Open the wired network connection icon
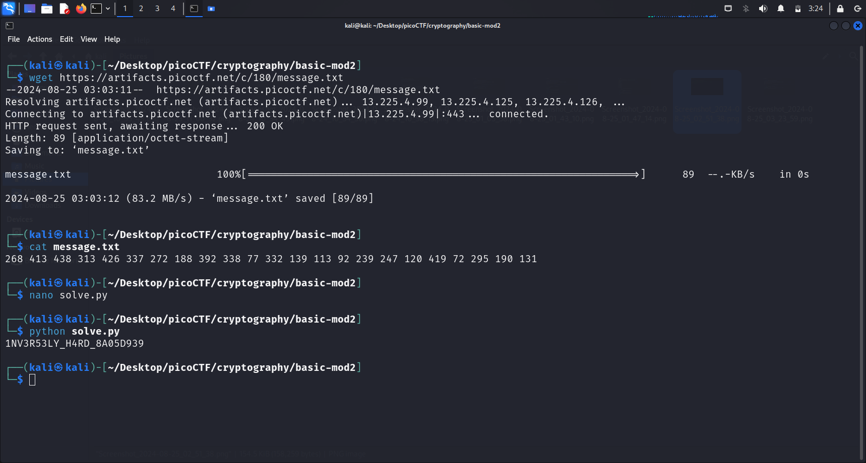The image size is (866, 463). click(x=728, y=9)
